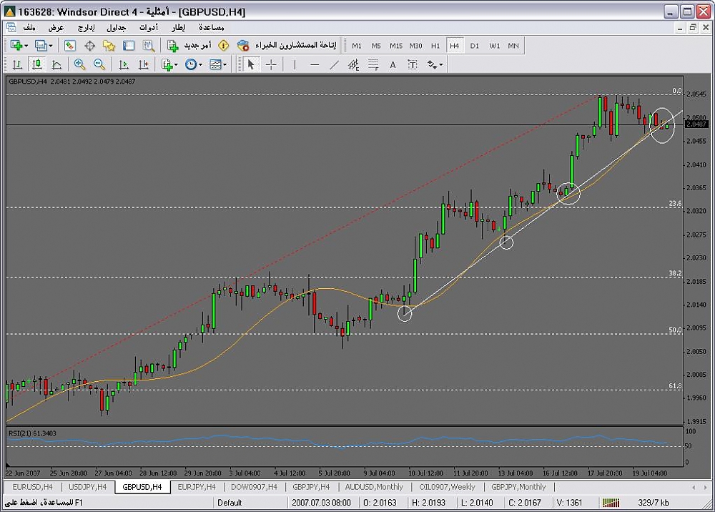Click the zoom in magnifier icon
This screenshot has width=715, height=512.
point(79,64)
